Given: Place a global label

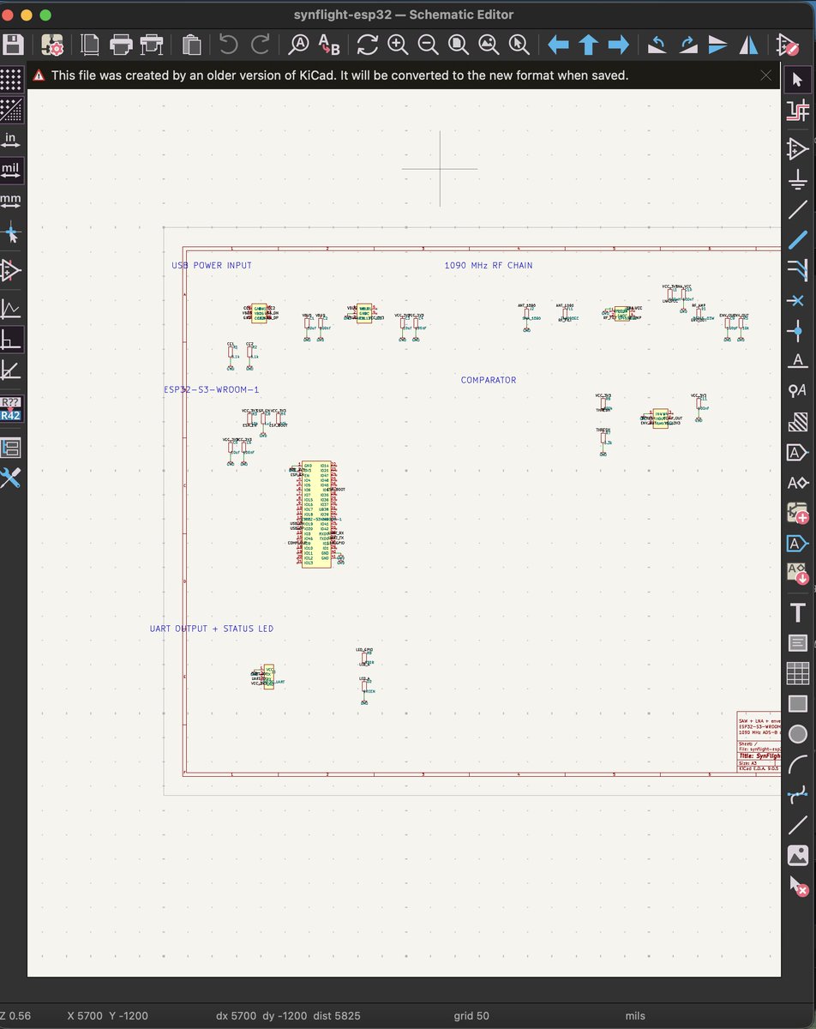Looking at the screenshot, I should coord(798,452).
